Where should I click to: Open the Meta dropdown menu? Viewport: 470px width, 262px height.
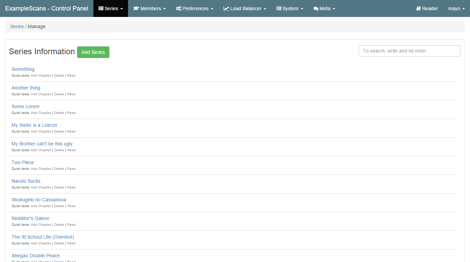click(x=324, y=8)
